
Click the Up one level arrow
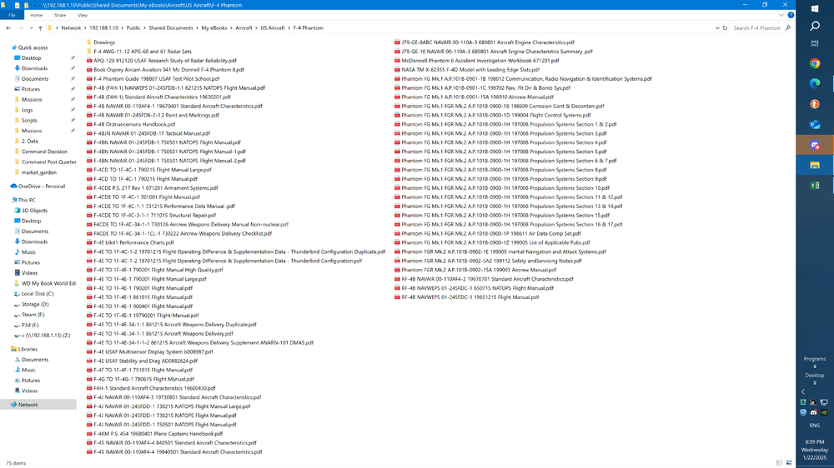click(x=40, y=28)
